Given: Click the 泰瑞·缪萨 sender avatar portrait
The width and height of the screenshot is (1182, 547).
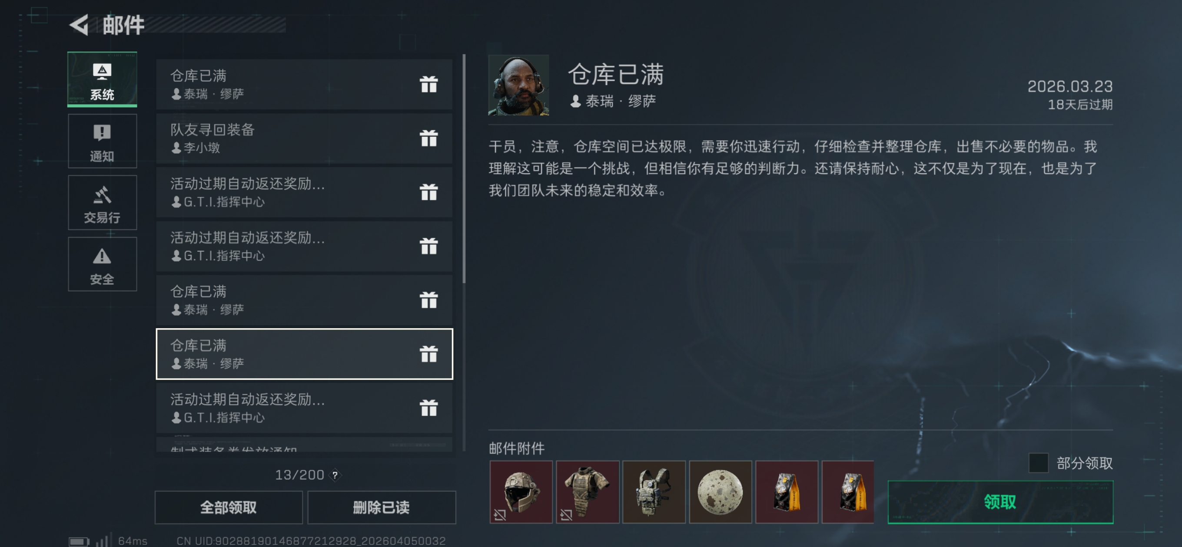Looking at the screenshot, I should pos(518,85).
